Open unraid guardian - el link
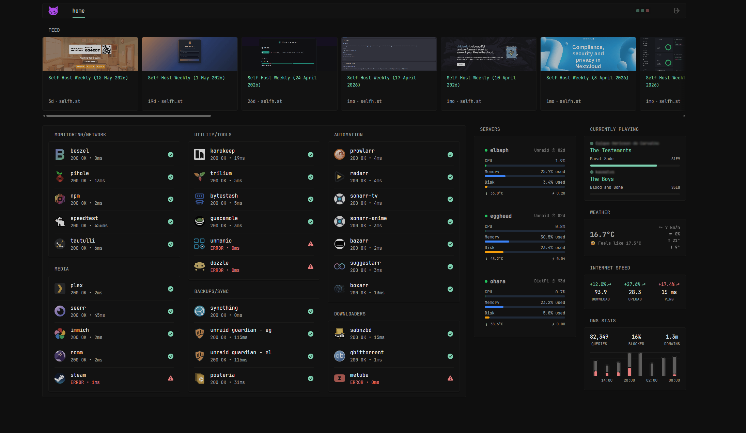This screenshot has width=746, height=433. point(241,353)
